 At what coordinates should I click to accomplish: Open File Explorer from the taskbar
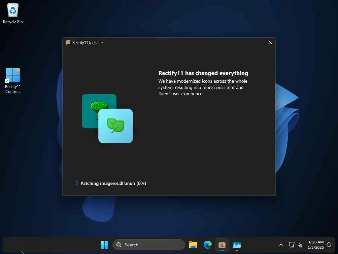[x=193, y=245]
